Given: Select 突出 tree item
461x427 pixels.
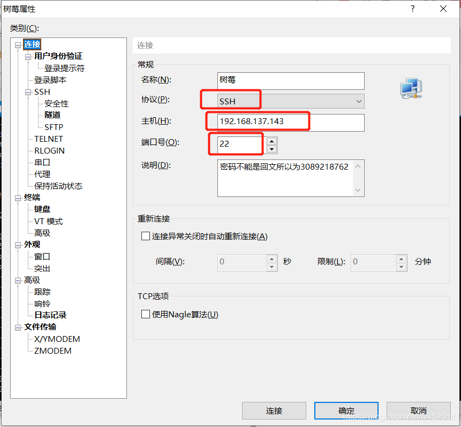Looking at the screenshot, I should pos(42,268).
